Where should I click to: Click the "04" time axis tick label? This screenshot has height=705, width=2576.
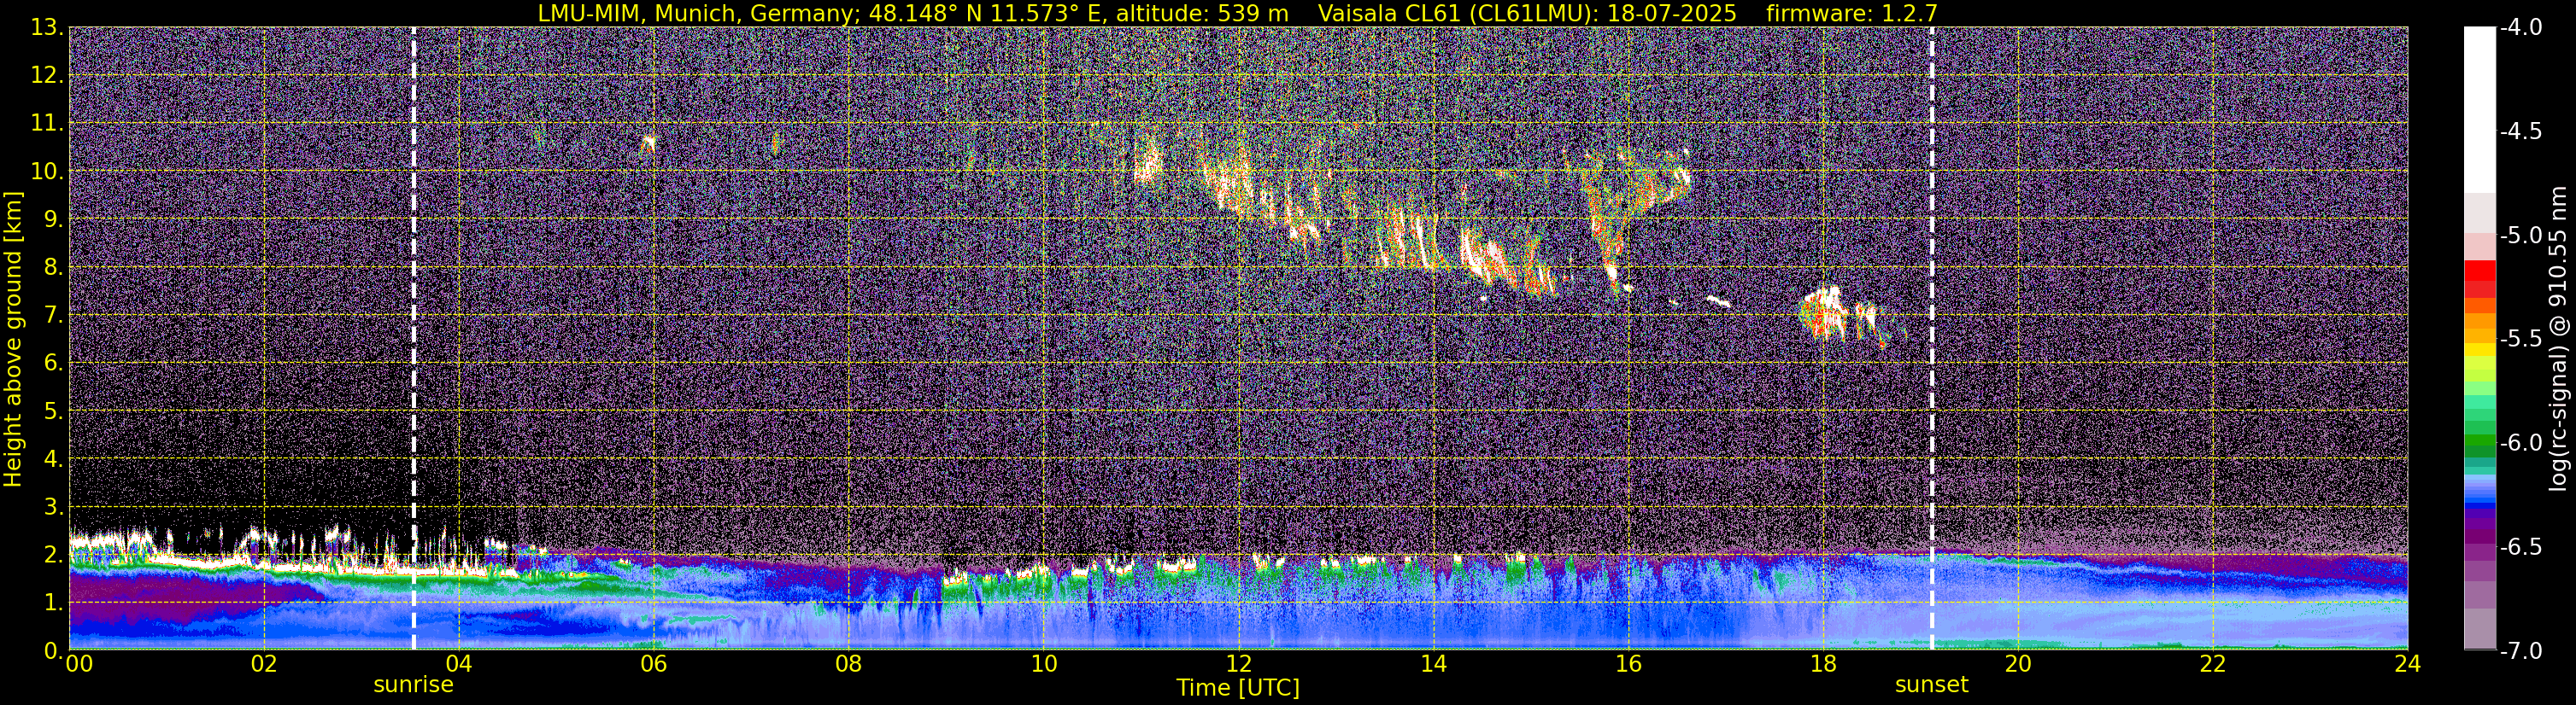click(x=459, y=664)
